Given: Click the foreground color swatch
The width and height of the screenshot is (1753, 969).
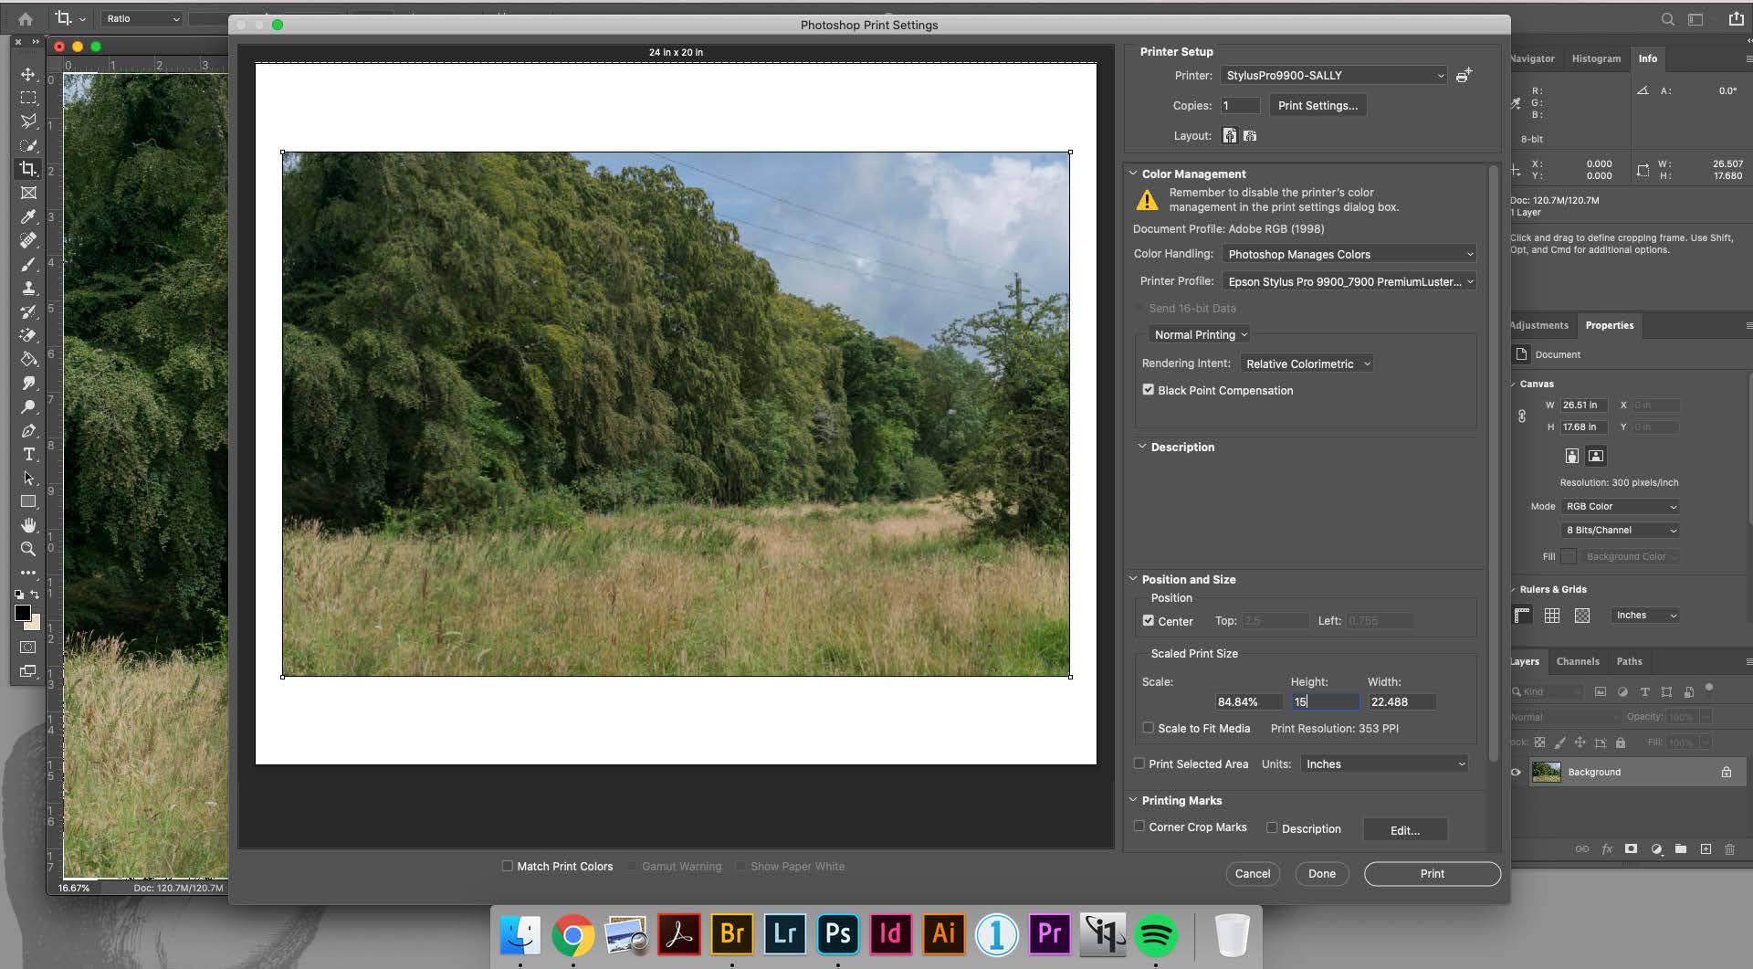Looking at the screenshot, I should click(x=23, y=613).
